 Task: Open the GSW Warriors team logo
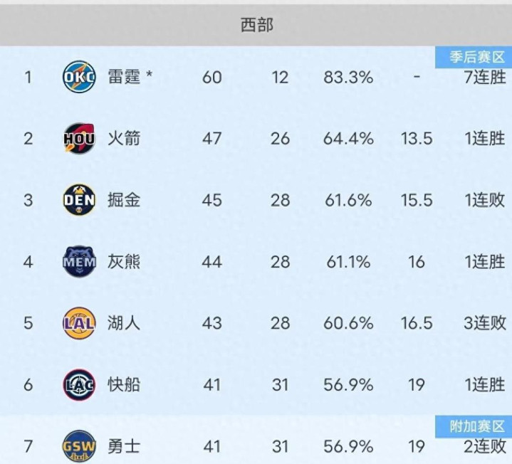[x=79, y=446]
